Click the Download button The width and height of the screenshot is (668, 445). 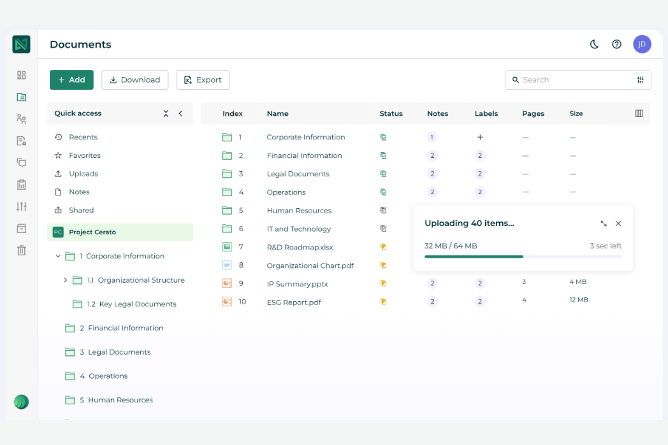tap(135, 80)
